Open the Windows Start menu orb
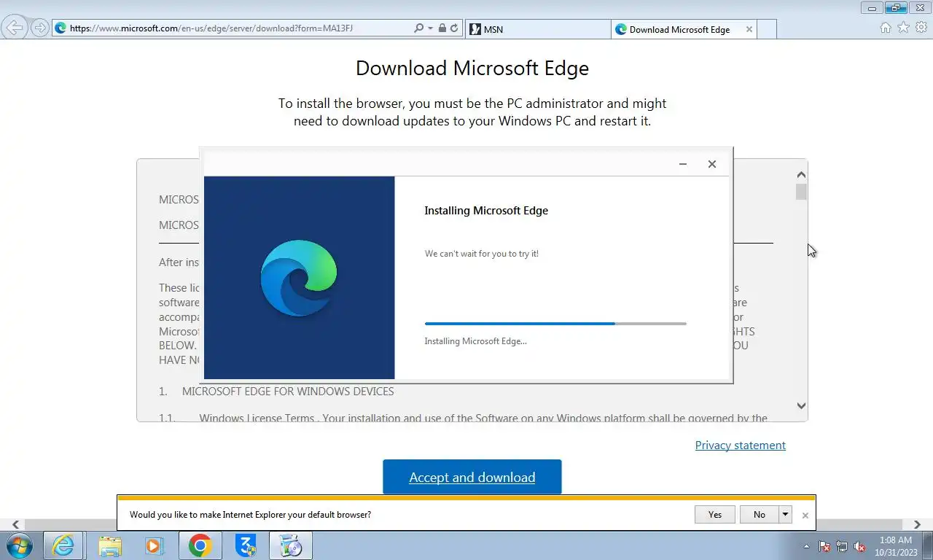The image size is (933, 560). 20,545
